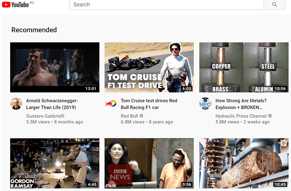291x191 pixels.
Task: Click the 0:56 duration badge on BBC News video
Action: pyautogui.click(x=187, y=184)
